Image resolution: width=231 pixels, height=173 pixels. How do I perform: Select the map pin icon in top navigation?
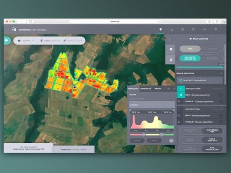pos(161,29)
